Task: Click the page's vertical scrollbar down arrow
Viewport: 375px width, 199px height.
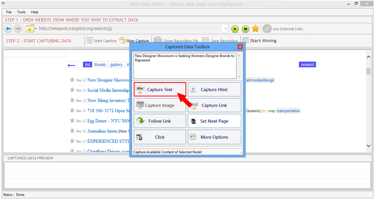Action: [x=369, y=146]
